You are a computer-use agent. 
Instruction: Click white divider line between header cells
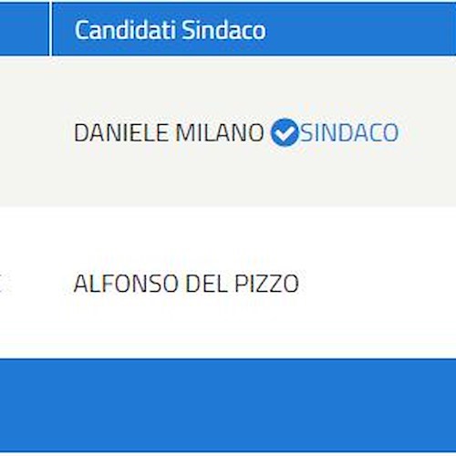click(51, 29)
